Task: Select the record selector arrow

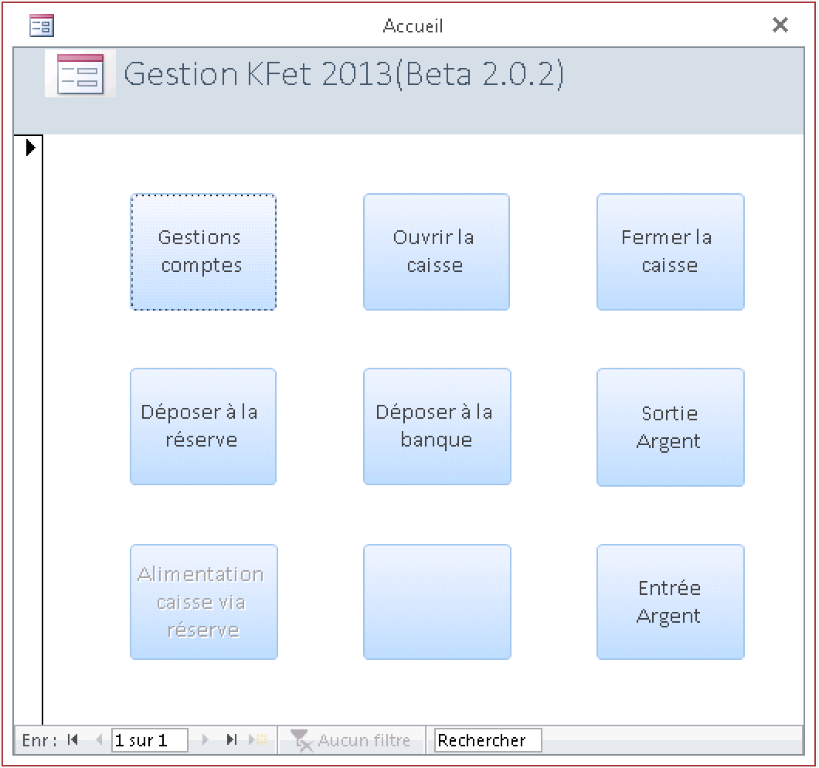Action: [30, 147]
